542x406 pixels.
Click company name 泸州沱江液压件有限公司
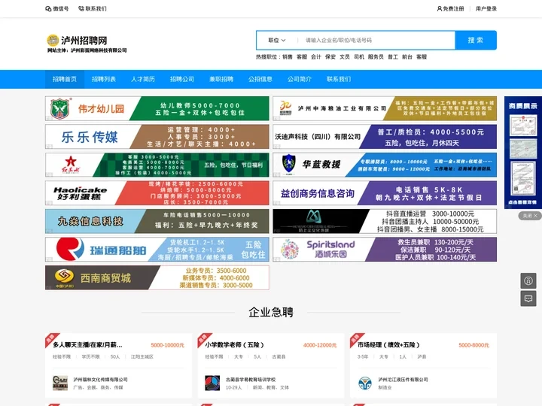coord(403,380)
